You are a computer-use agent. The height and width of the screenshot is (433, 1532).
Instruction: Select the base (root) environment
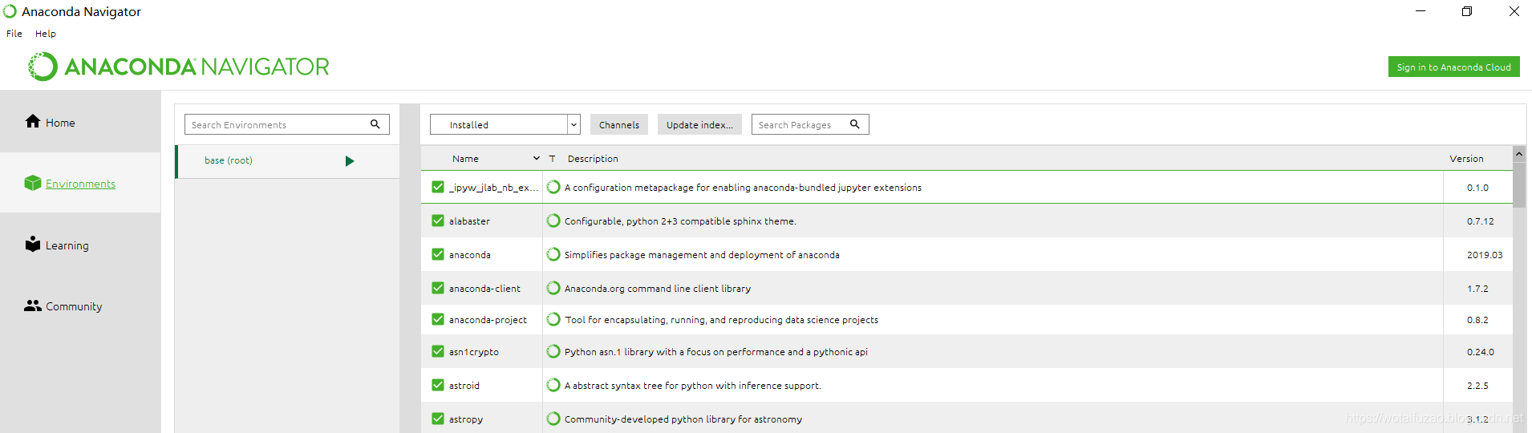click(x=287, y=161)
